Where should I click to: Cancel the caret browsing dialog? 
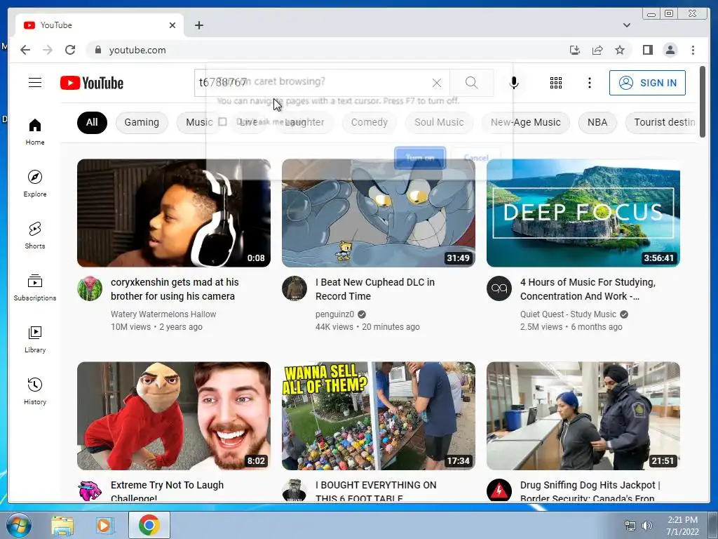coord(476,158)
